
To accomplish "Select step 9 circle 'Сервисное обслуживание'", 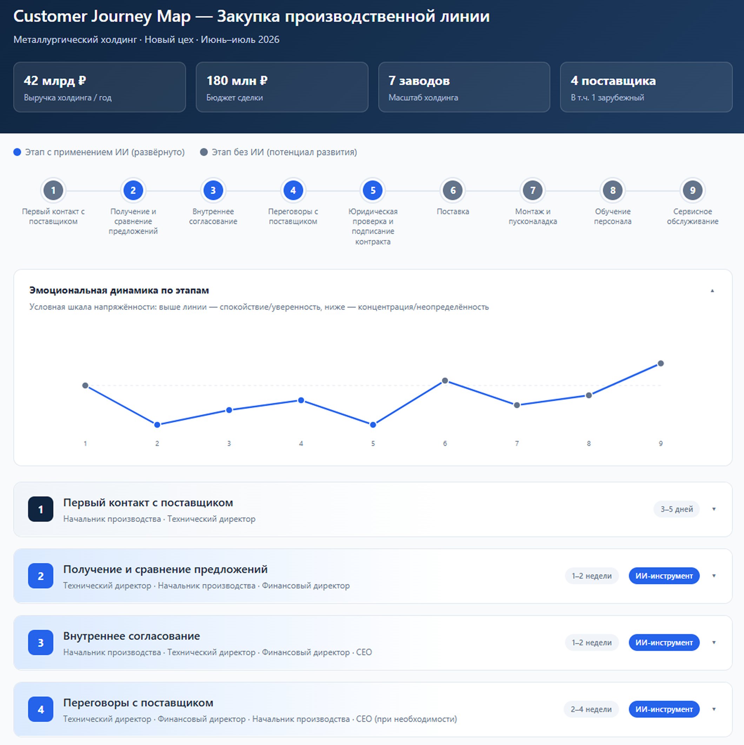I will coord(693,190).
